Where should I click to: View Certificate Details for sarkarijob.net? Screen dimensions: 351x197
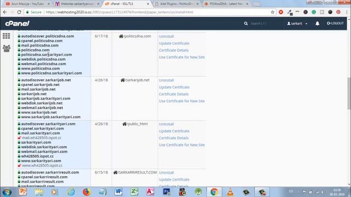point(174,94)
